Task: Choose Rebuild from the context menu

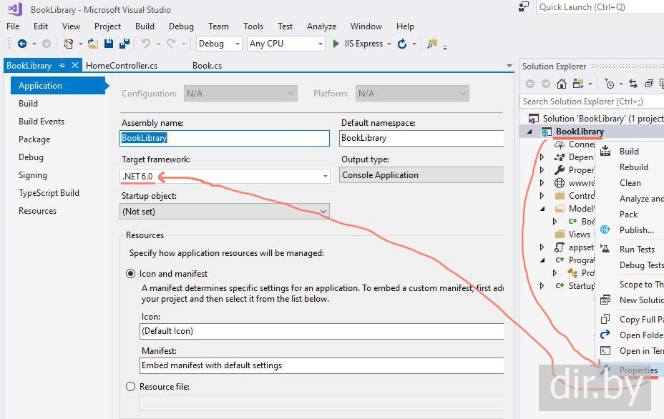Action: (x=633, y=167)
